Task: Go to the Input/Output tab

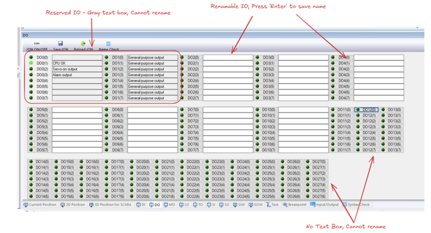Action: pos(324,205)
